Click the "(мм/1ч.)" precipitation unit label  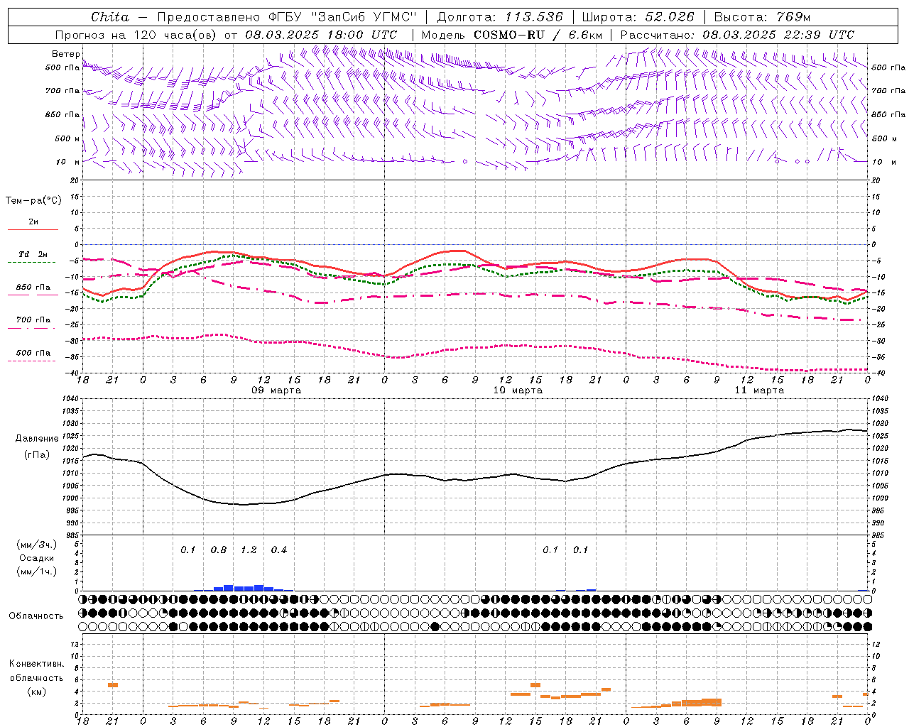pyautogui.click(x=36, y=572)
